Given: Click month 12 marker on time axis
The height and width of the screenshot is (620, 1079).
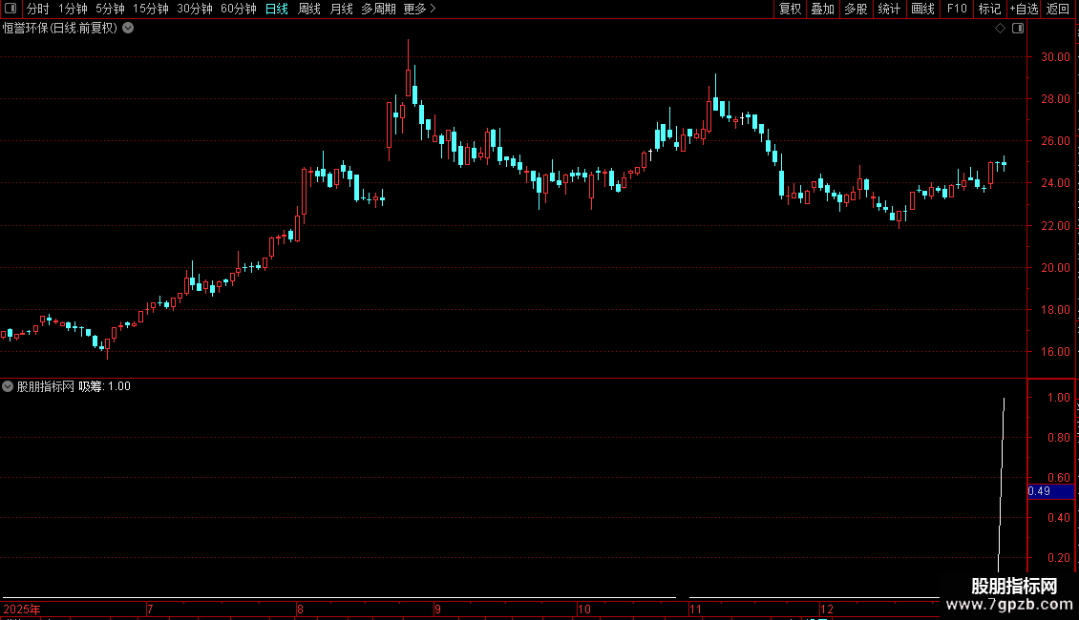Looking at the screenshot, I should (x=827, y=609).
